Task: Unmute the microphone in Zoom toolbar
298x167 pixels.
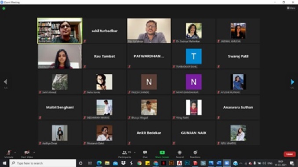Action: point(9,154)
